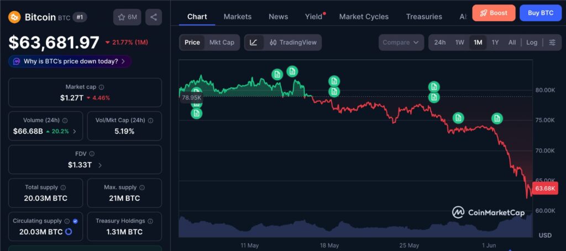Click the $63,681.97 price text
Viewport: 566px width, 251px height.
click(54, 43)
